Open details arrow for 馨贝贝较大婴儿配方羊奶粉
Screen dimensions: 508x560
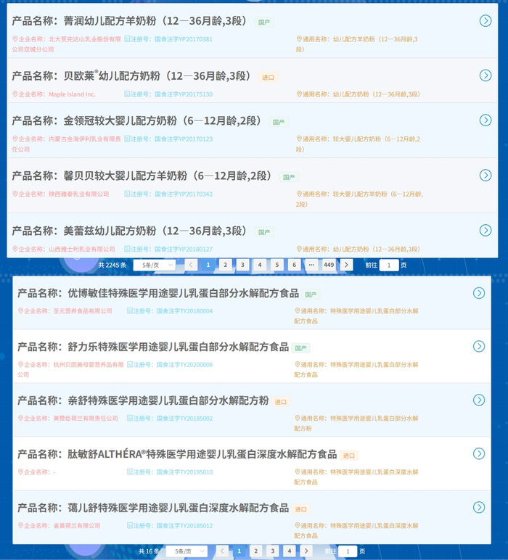(485, 175)
